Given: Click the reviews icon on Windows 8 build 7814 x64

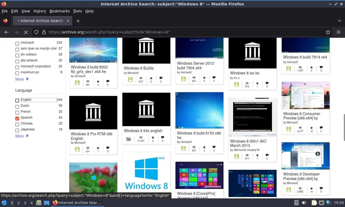Looking at the screenshot, I should [x=321, y=67].
